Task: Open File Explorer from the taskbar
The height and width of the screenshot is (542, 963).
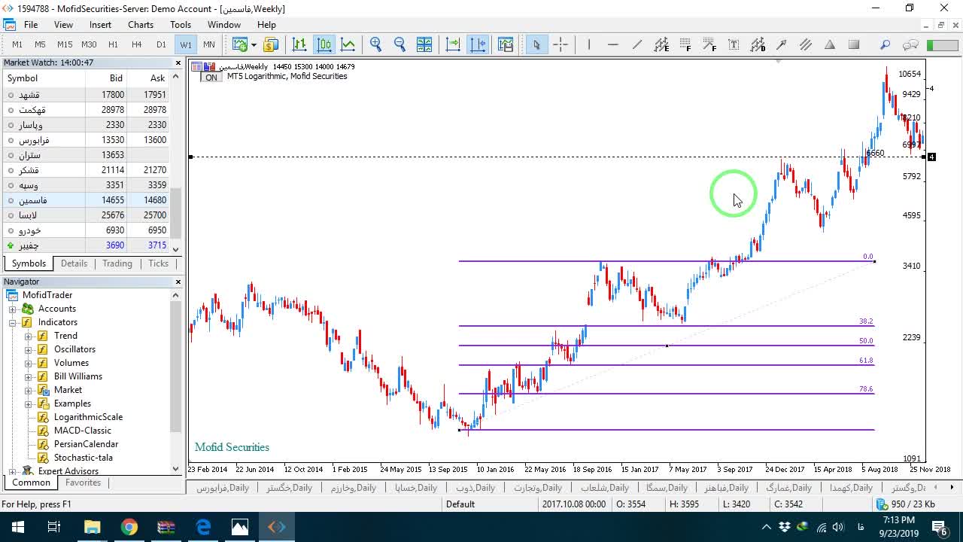Action: coord(92,527)
